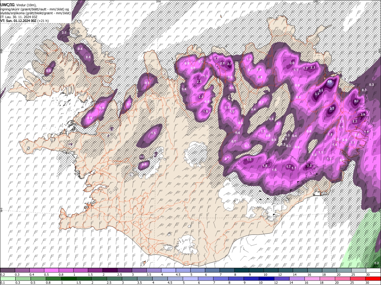Click the bright red legend swatch labeled 30
Screen dimensions: 381x285
(x=373, y=278)
